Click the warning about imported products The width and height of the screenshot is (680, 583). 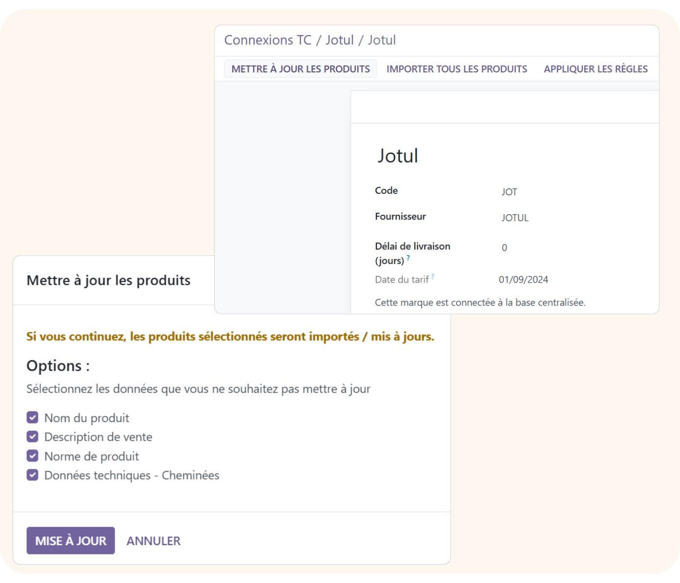(x=230, y=337)
